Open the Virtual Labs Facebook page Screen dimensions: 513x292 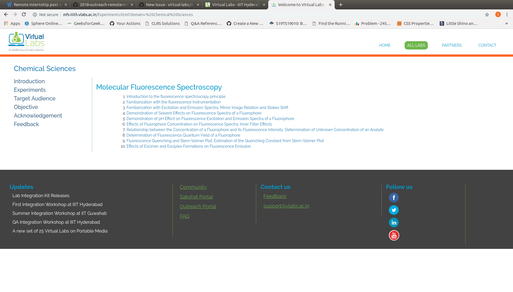point(394,197)
